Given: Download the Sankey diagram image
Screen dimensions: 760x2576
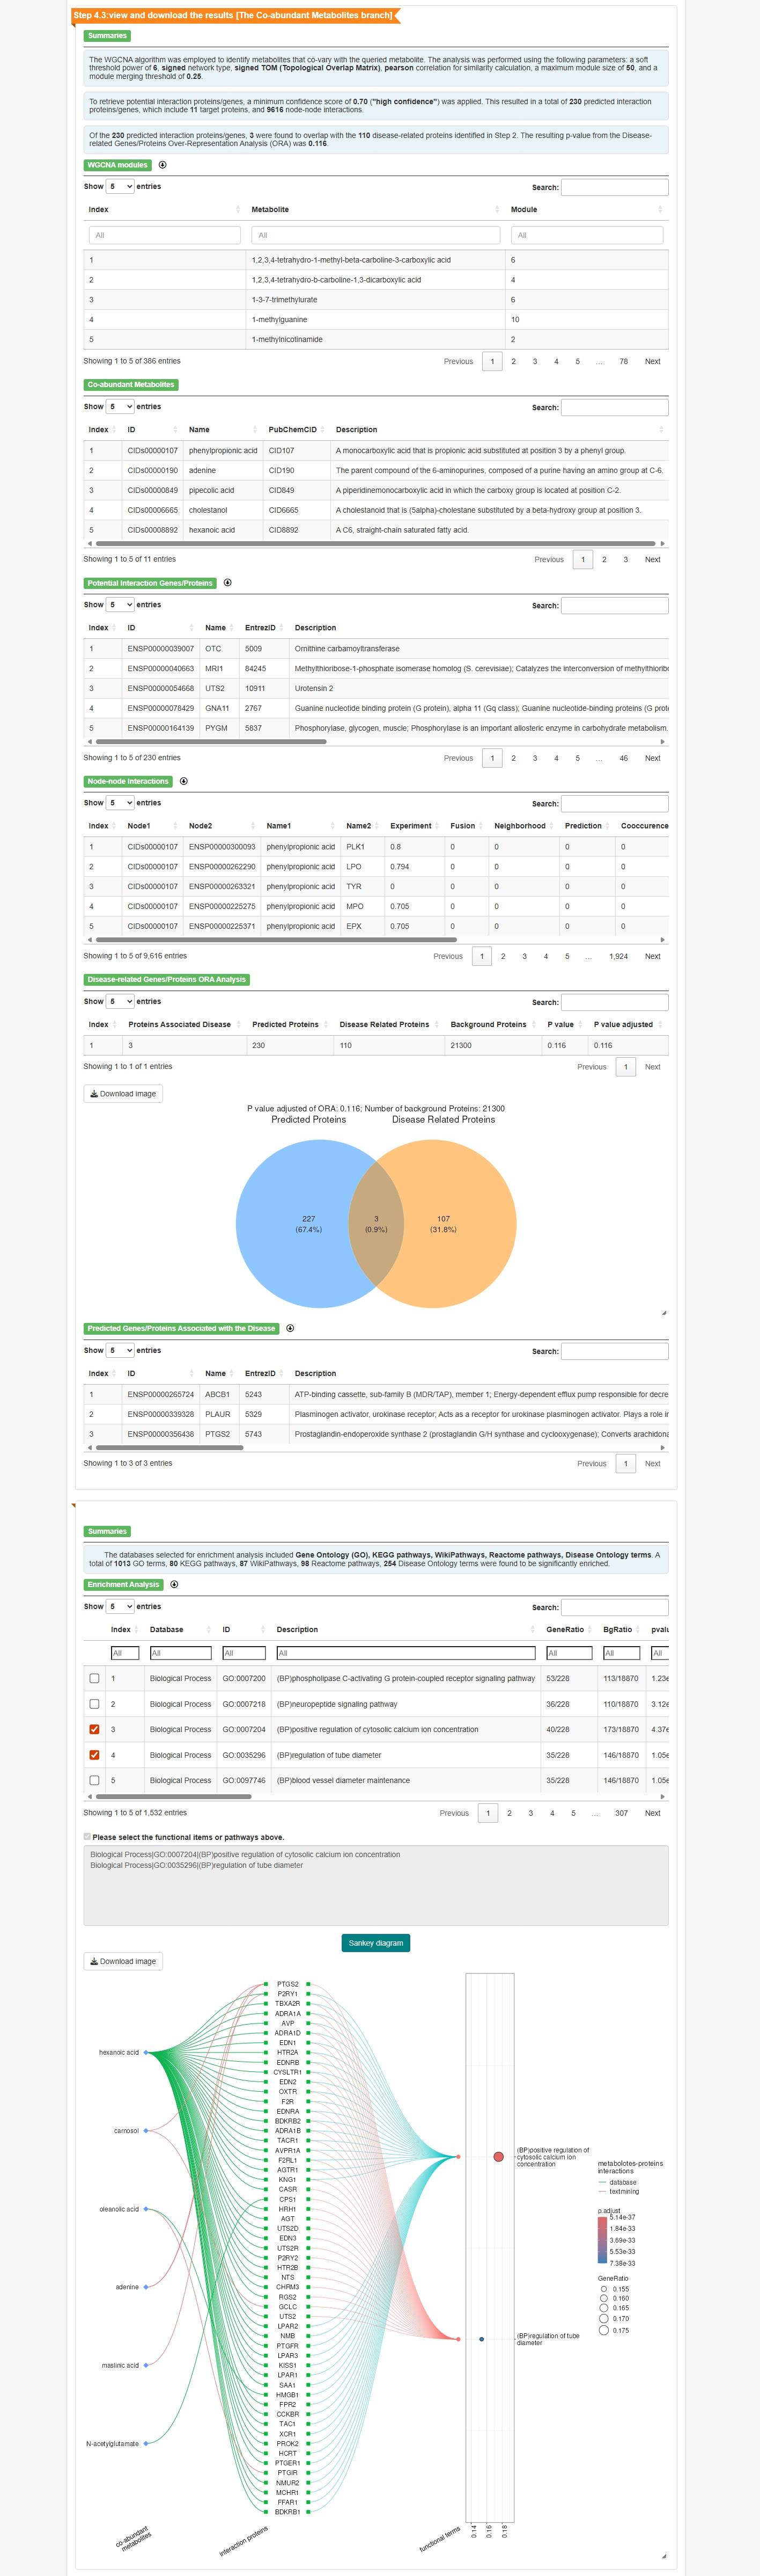Looking at the screenshot, I should pyautogui.click(x=123, y=1961).
